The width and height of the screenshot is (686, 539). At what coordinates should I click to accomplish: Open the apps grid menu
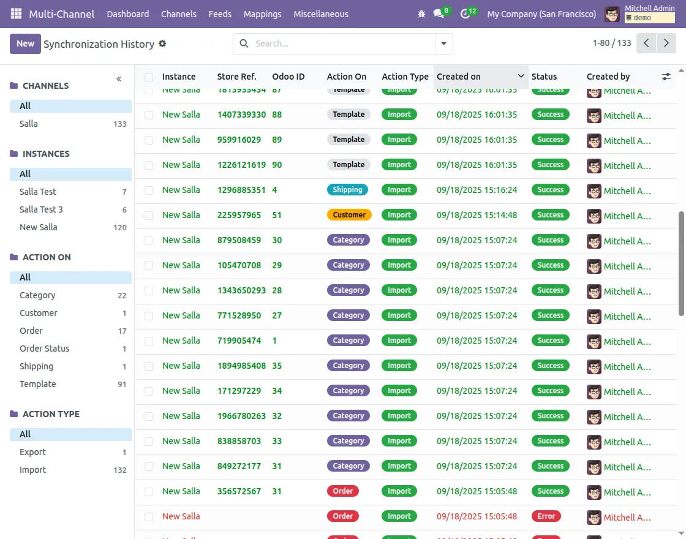pos(15,13)
